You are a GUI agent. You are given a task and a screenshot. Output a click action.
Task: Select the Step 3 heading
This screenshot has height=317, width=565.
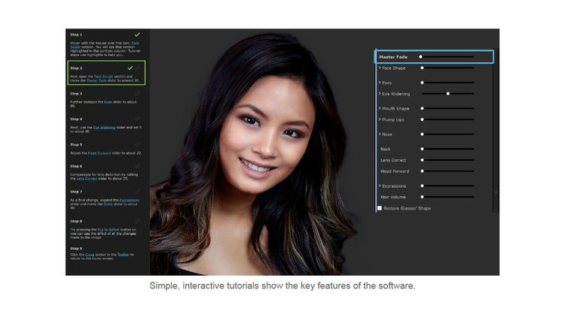click(76, 93)
